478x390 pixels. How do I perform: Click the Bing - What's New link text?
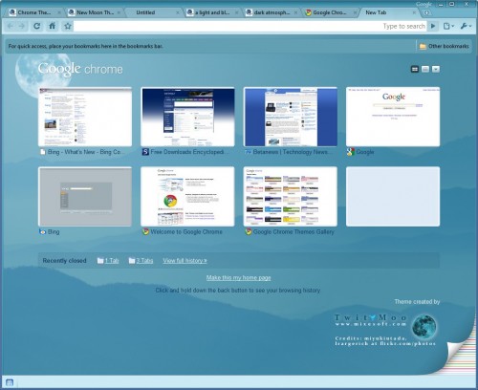[86, 152]
